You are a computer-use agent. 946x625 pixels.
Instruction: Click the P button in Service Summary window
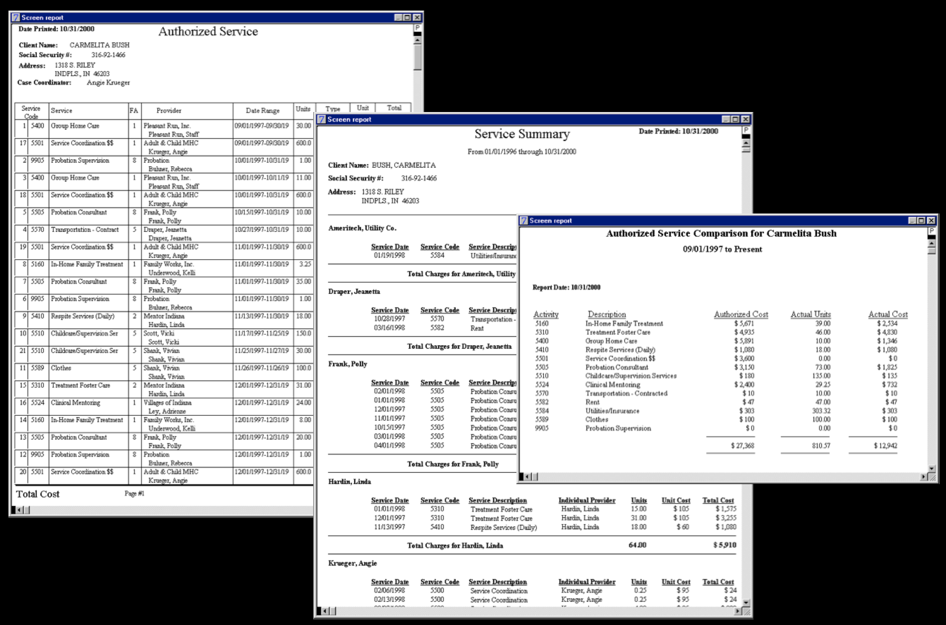point(746,130)
